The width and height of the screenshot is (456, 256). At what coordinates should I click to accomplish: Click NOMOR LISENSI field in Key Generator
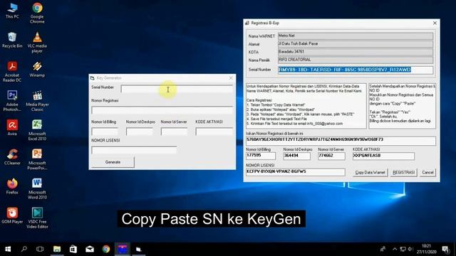[134, 150]
